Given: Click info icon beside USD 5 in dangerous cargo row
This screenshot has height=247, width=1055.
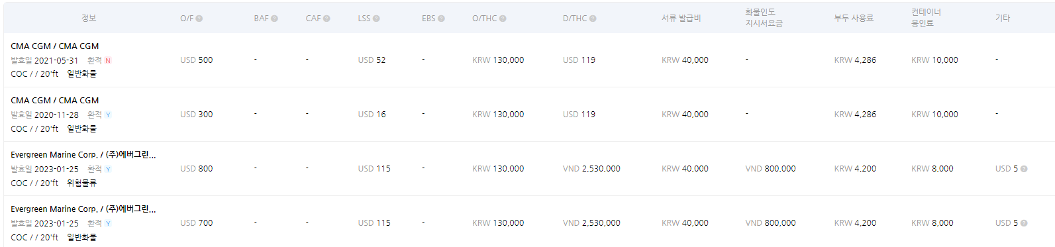Looking at the screenshot, I should tap(1024, 169).
